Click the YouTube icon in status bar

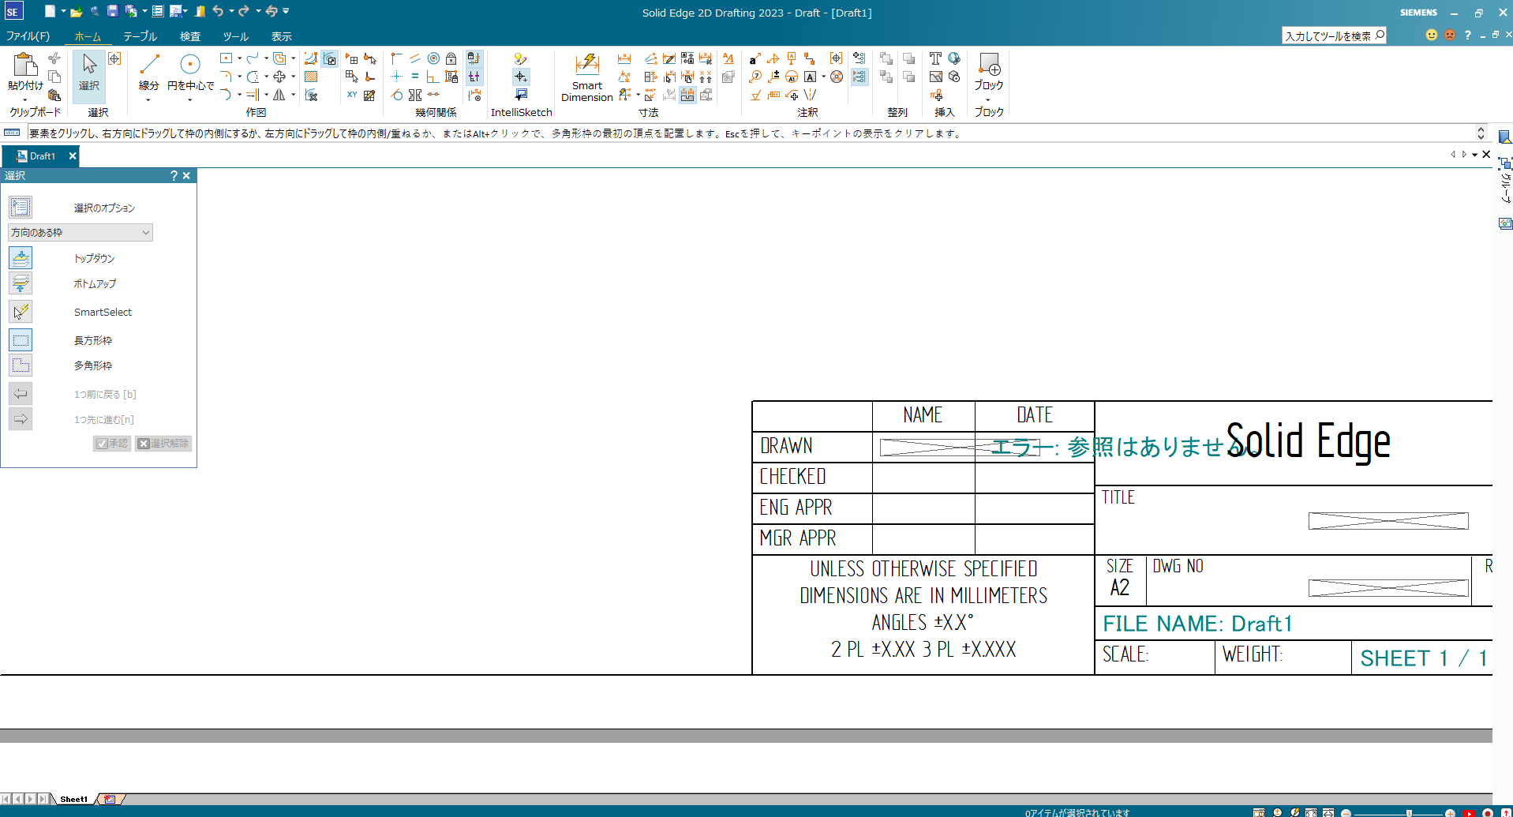tap(1469, 812)
